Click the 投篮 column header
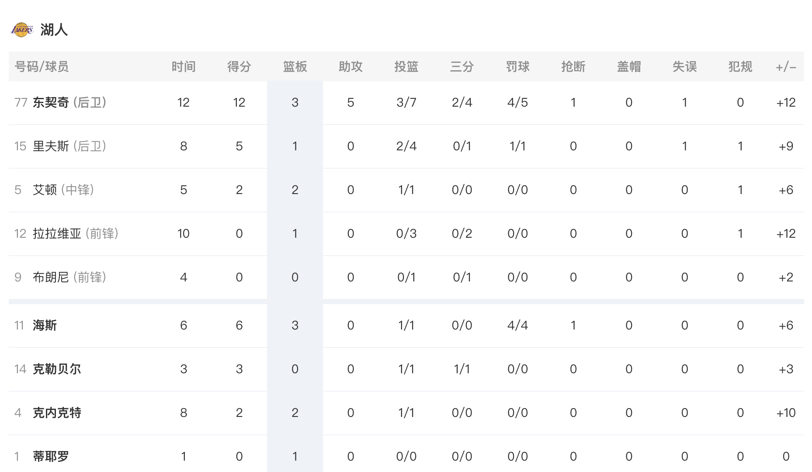812x472 pixels. (x=406, y=66)
